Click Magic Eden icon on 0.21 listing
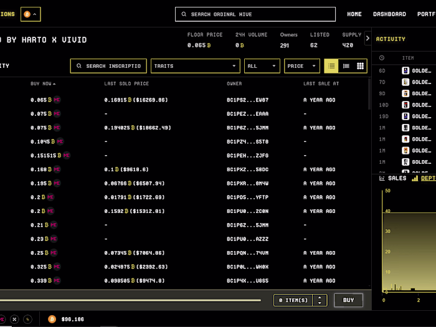The height and width of the screenshot is (327, 436). click(x=54, y=225)
